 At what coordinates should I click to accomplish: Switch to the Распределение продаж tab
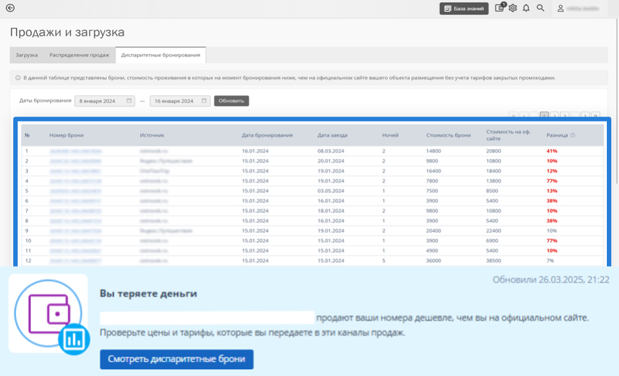80,54
